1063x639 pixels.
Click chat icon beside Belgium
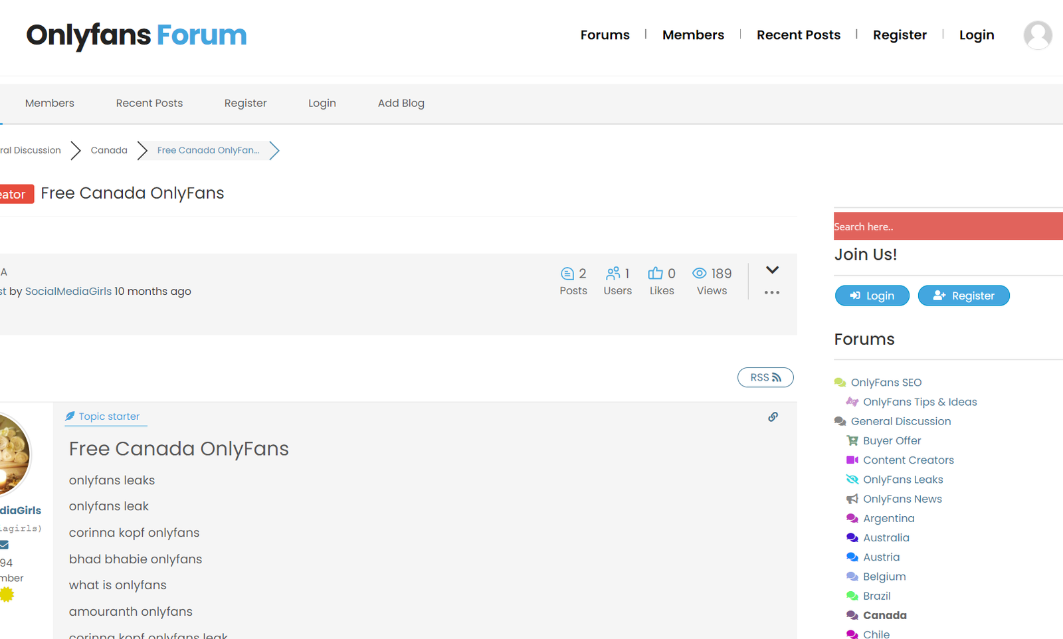click(x=852, y=577)
